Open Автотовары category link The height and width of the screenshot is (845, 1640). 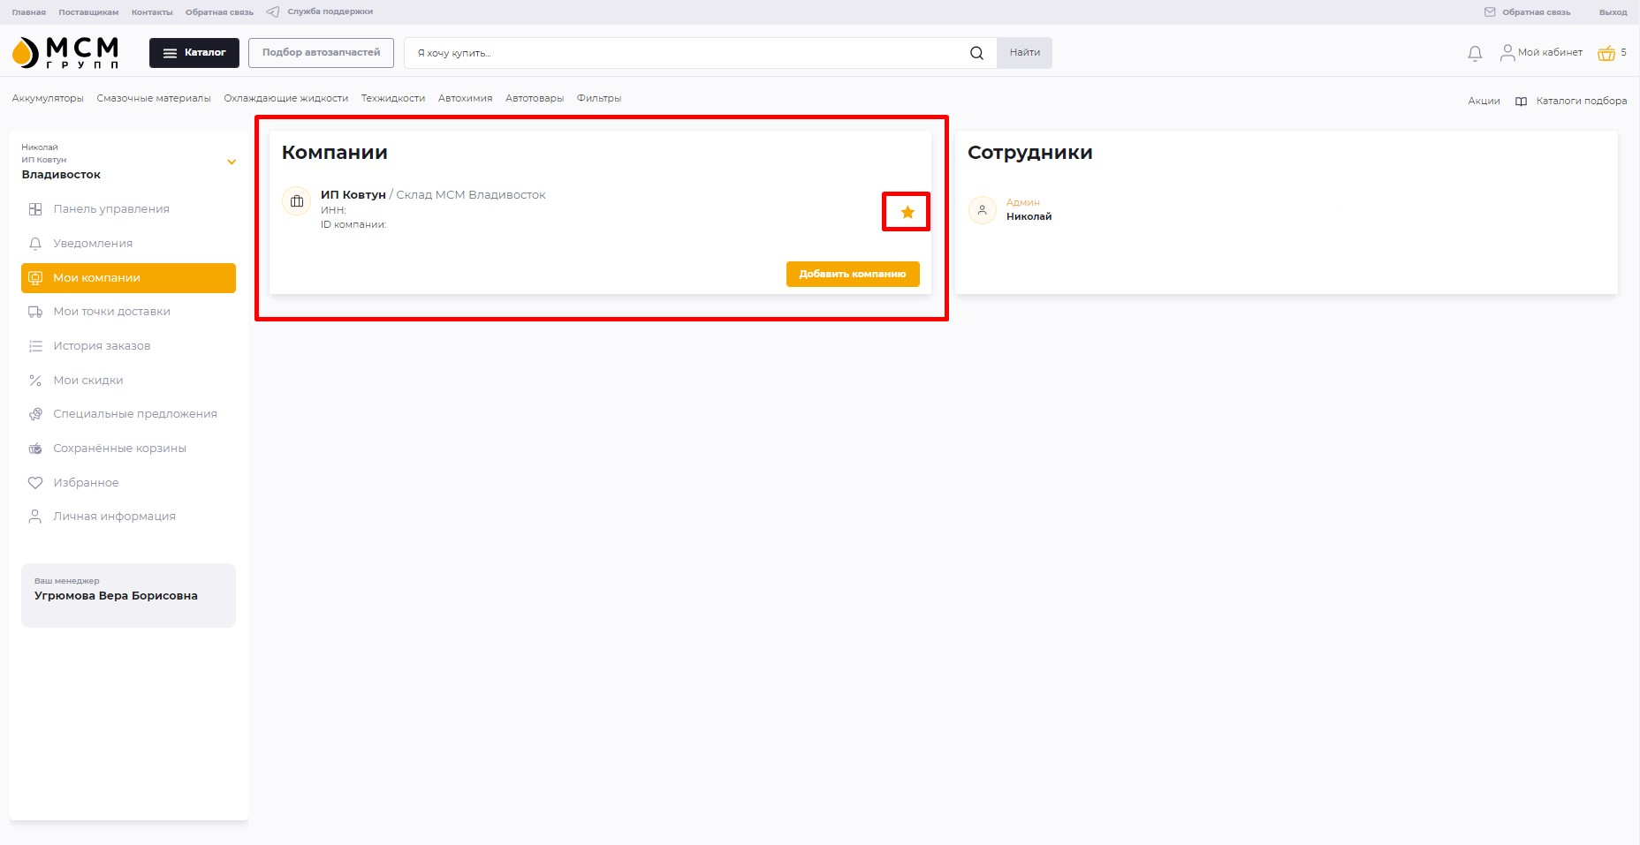pyautogui.click(x=535, y=99)
